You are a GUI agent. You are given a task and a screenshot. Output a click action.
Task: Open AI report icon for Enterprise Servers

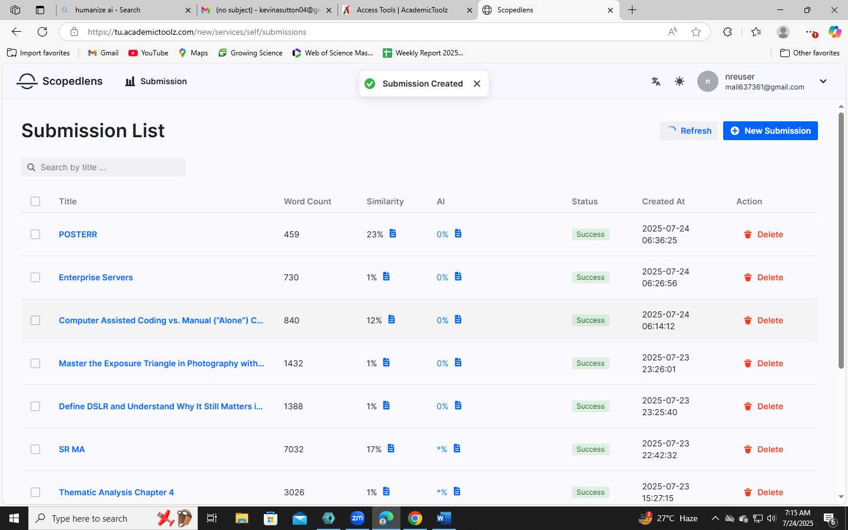point(458,277)
